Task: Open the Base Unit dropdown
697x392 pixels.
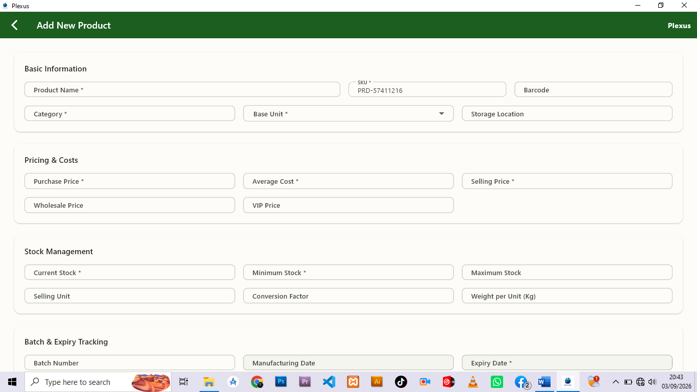Action: click(x=348, y=114)
